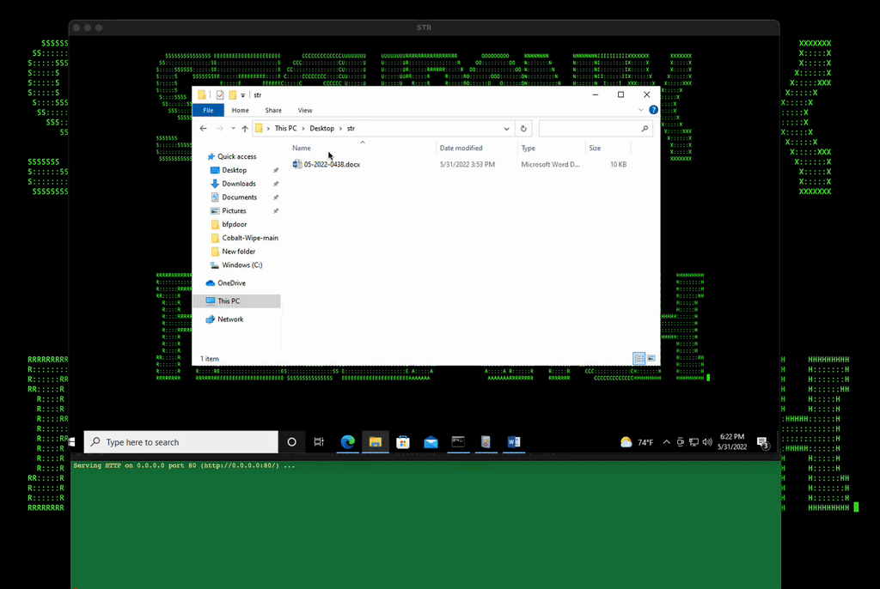
Task: Expand the address bar history dropdown
Action: pyautogui.click(x=507, y=129)
